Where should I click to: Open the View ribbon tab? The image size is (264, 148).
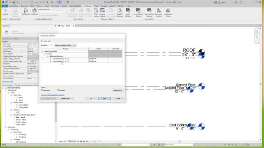96,6
